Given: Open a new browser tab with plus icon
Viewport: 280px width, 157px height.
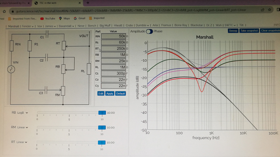Looking at the screenshot, I should click(x=88, y=3).
